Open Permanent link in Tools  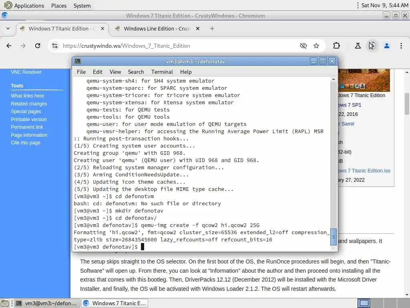27,127
